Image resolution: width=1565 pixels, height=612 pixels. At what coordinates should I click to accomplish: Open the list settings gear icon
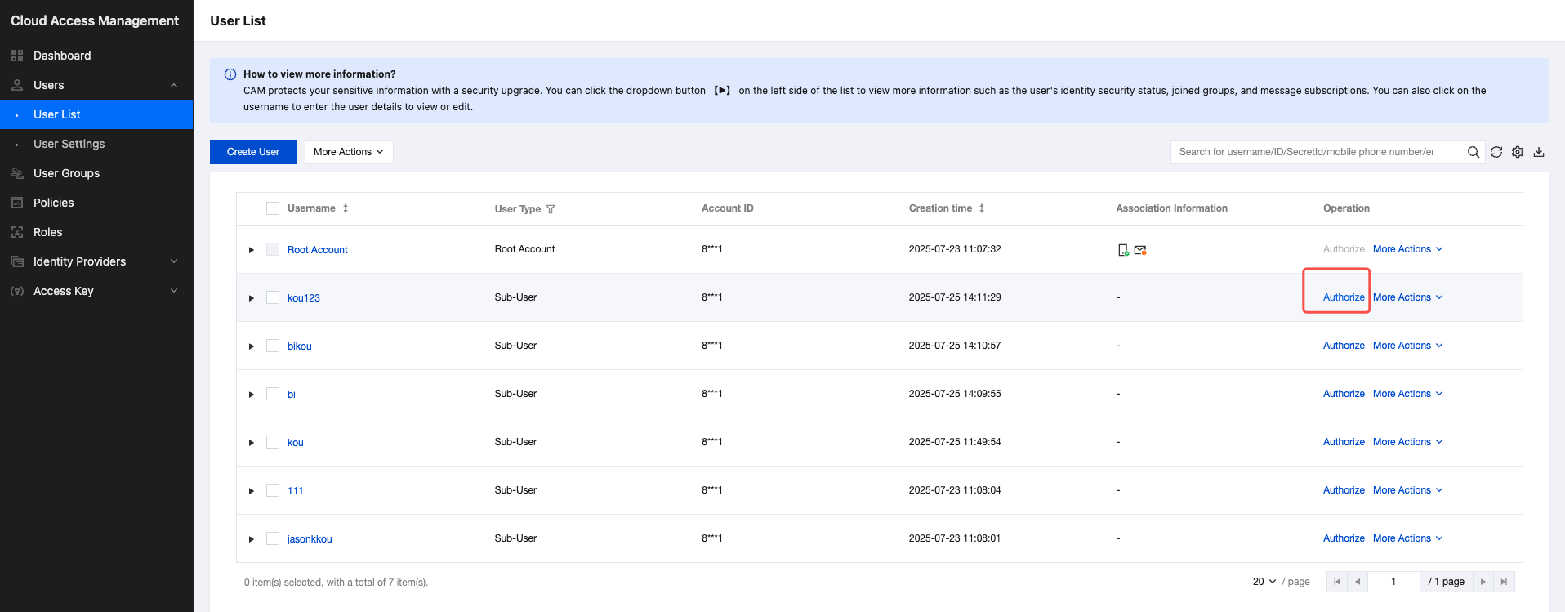pos(1518,152)
